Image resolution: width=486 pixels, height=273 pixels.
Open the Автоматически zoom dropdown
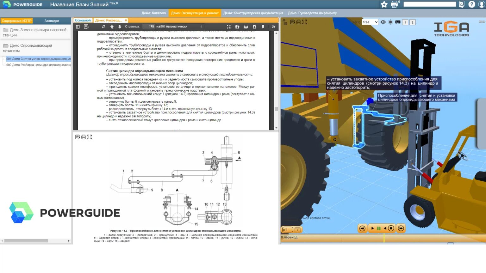pos(184,27)
